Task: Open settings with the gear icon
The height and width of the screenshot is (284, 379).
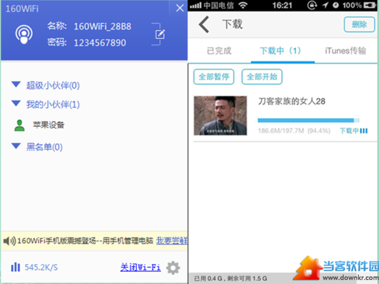Action: point(172,268)
